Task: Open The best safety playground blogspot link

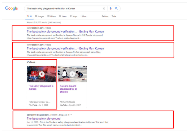Action: tap(43, 119)
